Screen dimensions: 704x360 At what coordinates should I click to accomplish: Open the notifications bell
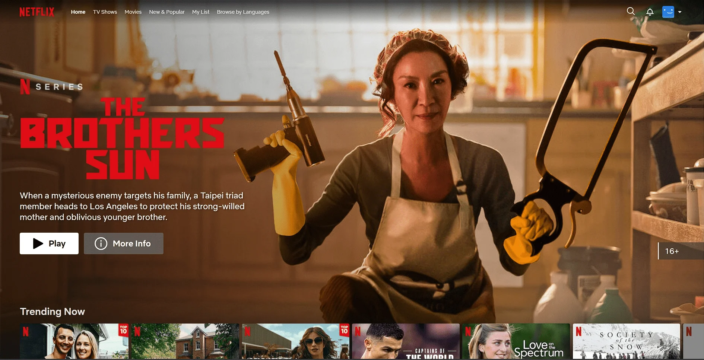point(650,12)
